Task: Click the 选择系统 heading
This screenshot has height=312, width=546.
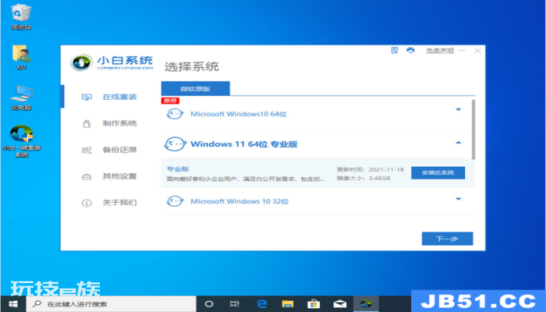Action: (192, 67)
